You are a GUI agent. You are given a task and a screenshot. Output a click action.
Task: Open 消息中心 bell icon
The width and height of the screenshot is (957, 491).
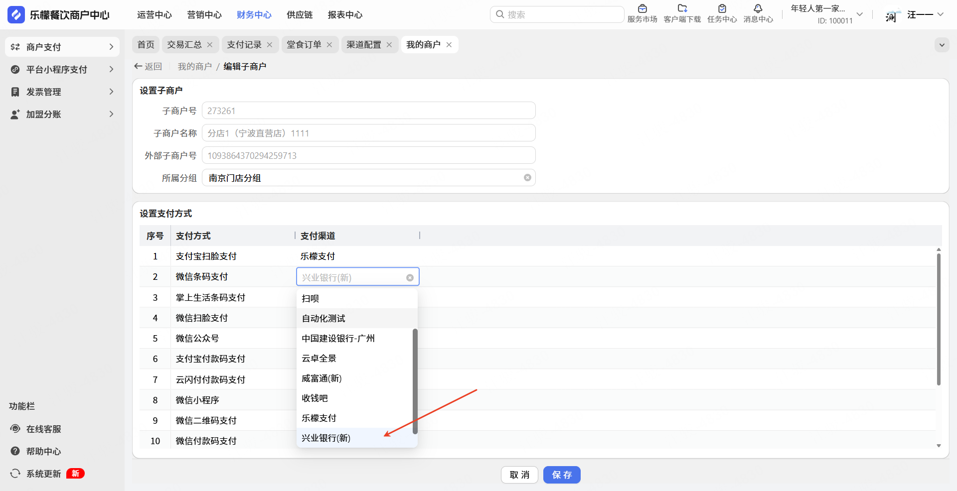(758, 8)
